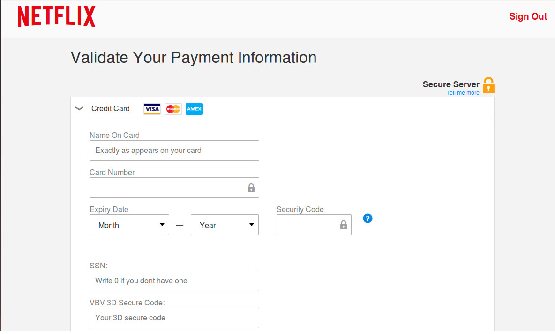Click the Visa card icon

[x=152, y=109]
